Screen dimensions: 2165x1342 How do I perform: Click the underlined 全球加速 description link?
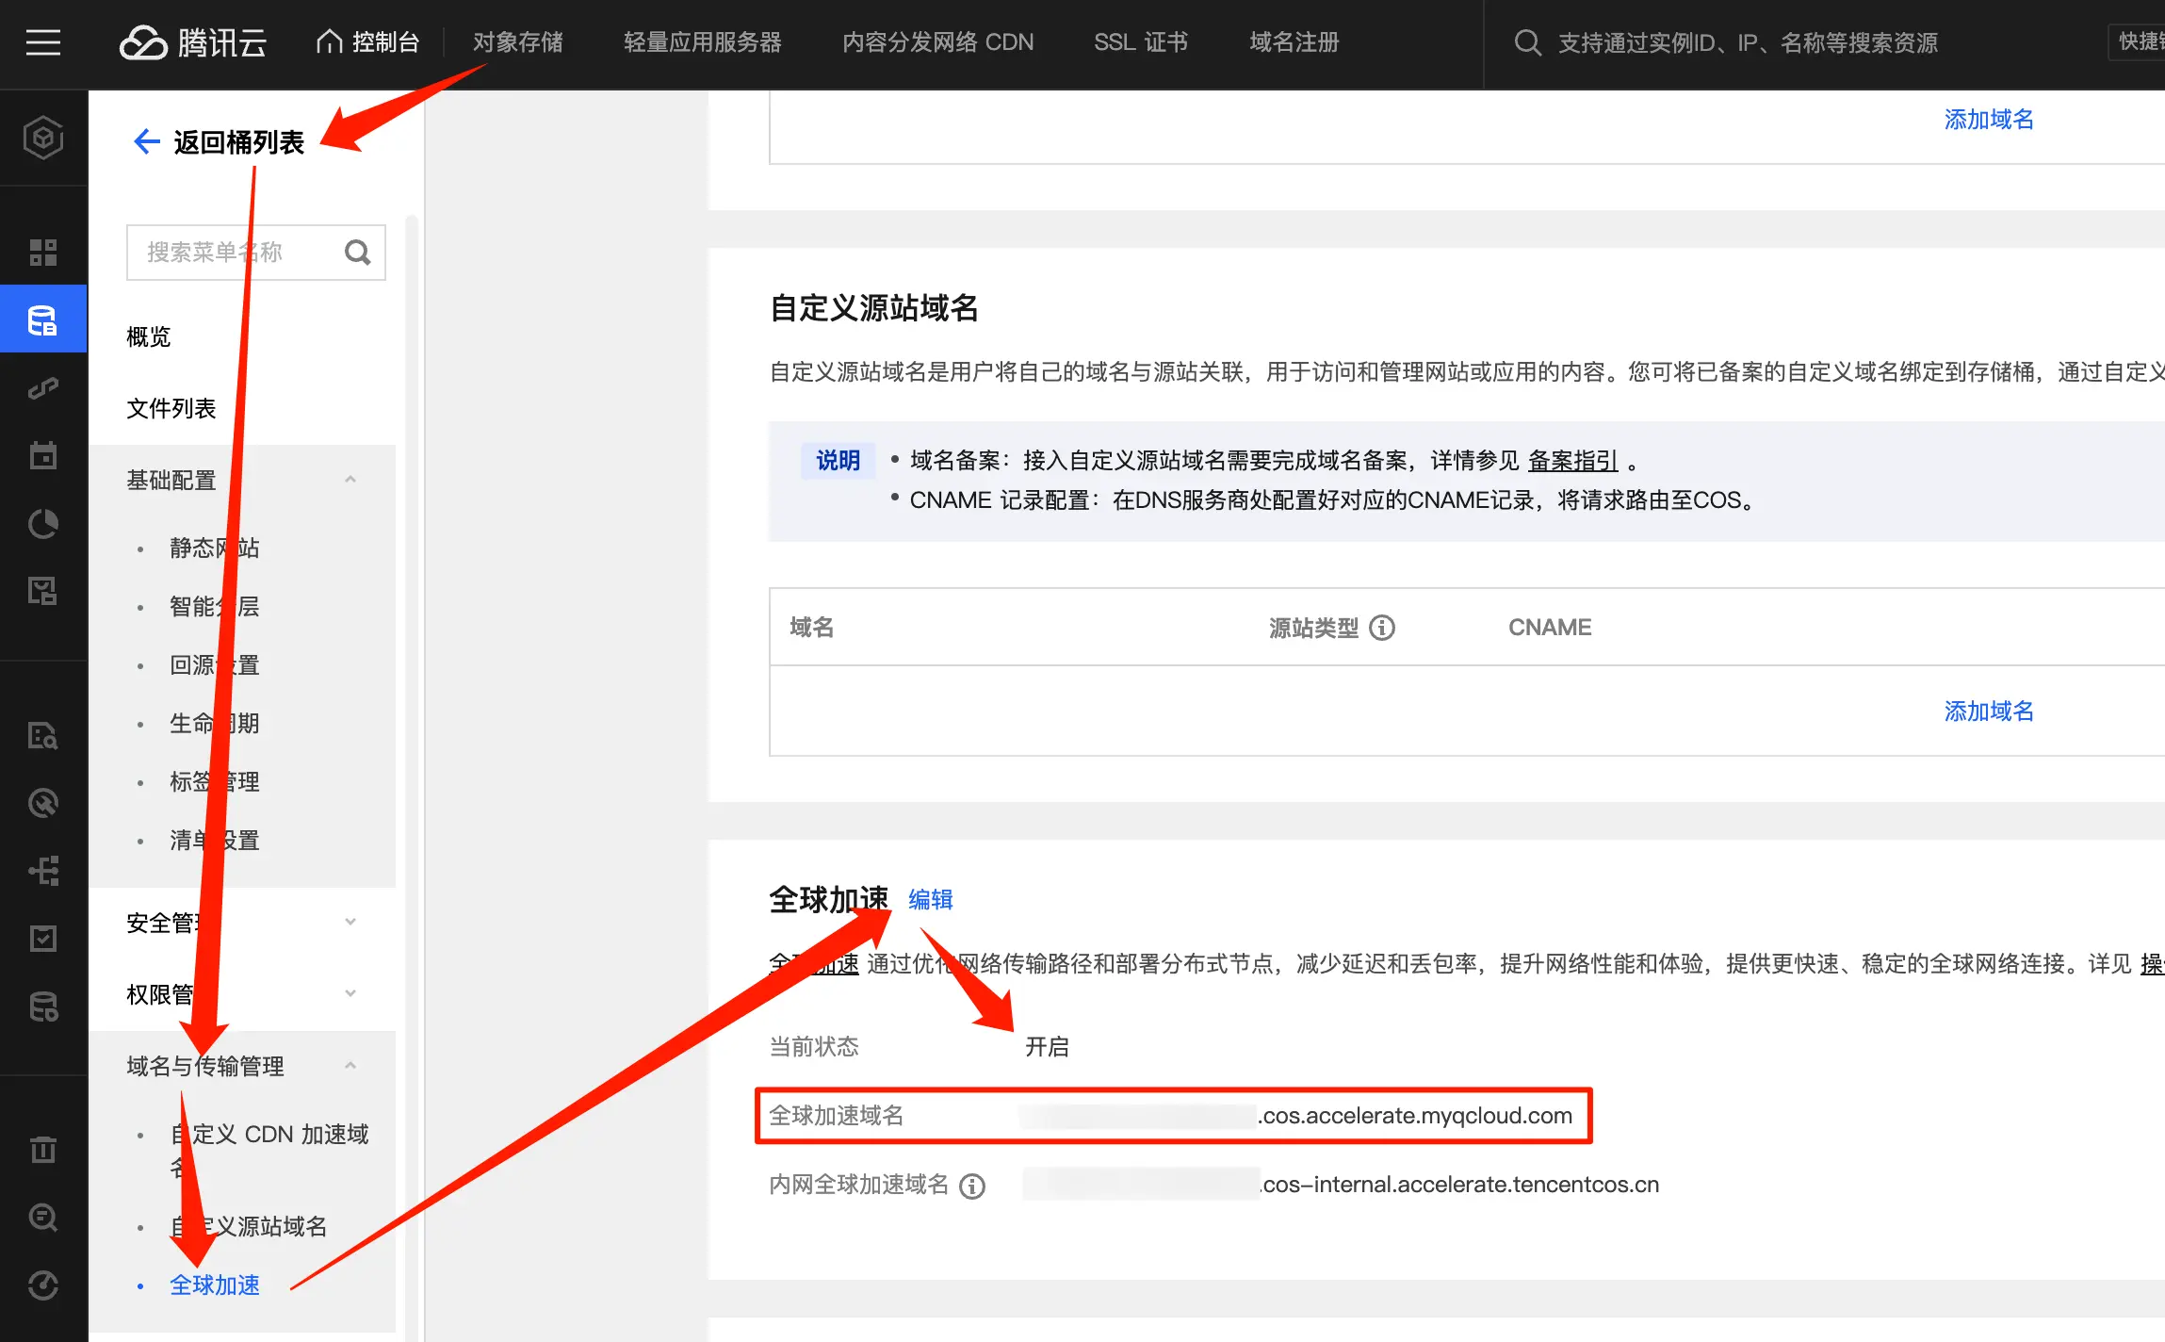[814, 963]
